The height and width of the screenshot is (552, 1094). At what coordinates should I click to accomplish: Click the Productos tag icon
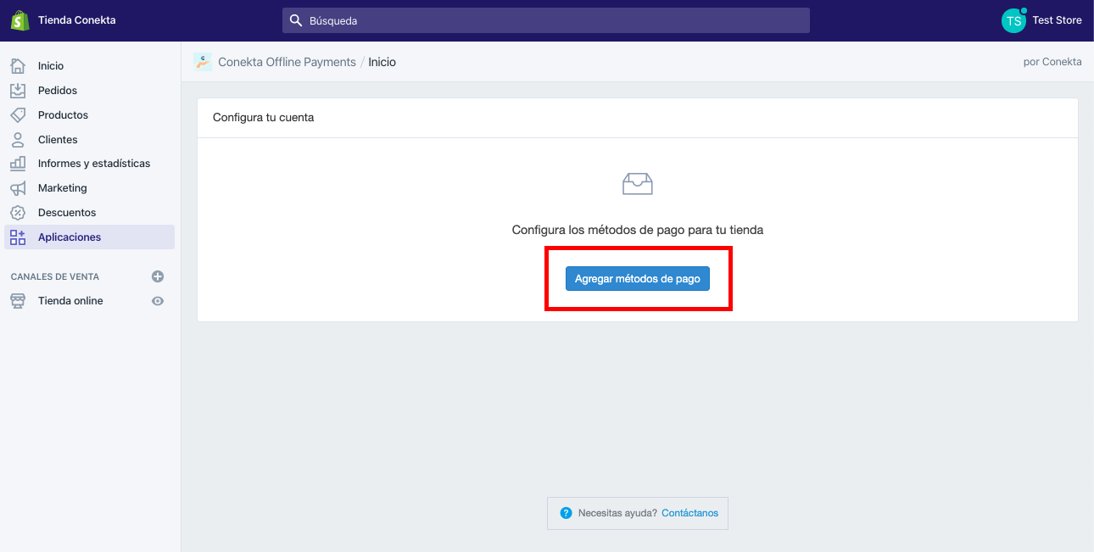click(x=18, y=114)
